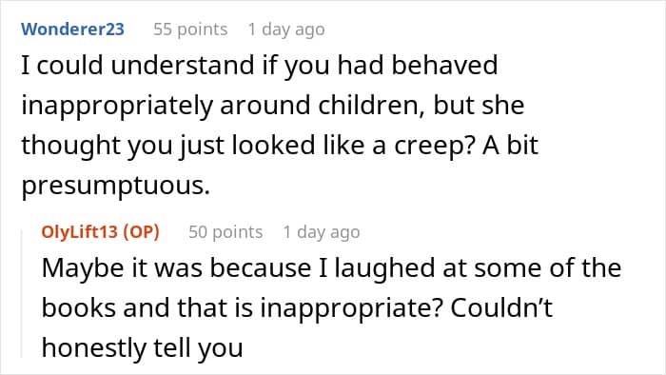Click the phrase "thought you just looked"
This screenshot has width=666, height=375.
click(168, 146)
